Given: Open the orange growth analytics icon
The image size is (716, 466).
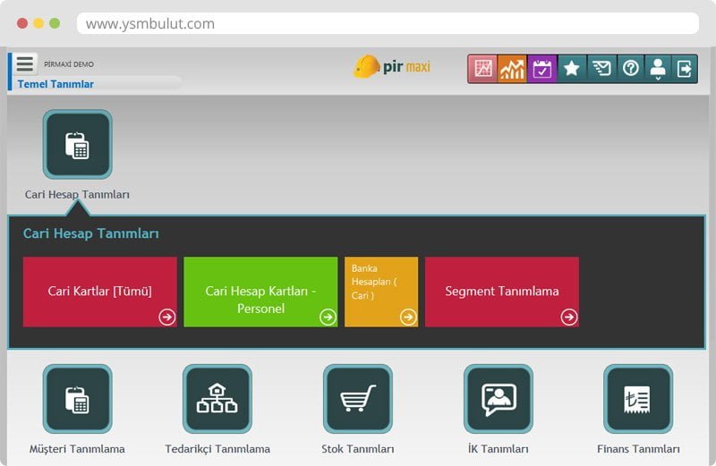Looking at the screenshot, I should [513, 69].
